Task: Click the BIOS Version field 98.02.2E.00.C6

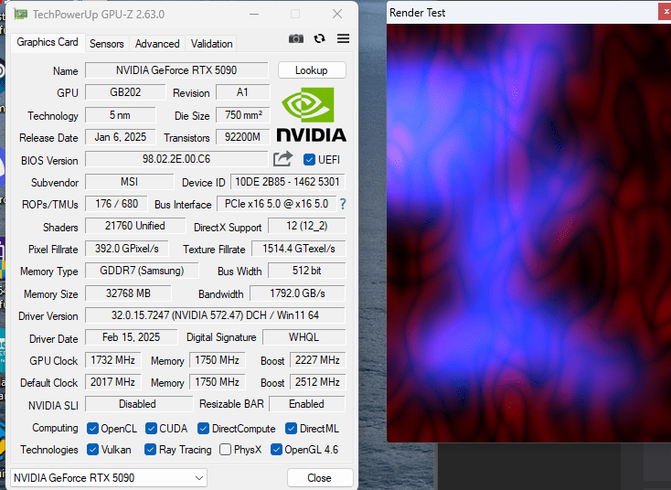Action: tap(176, 159)
